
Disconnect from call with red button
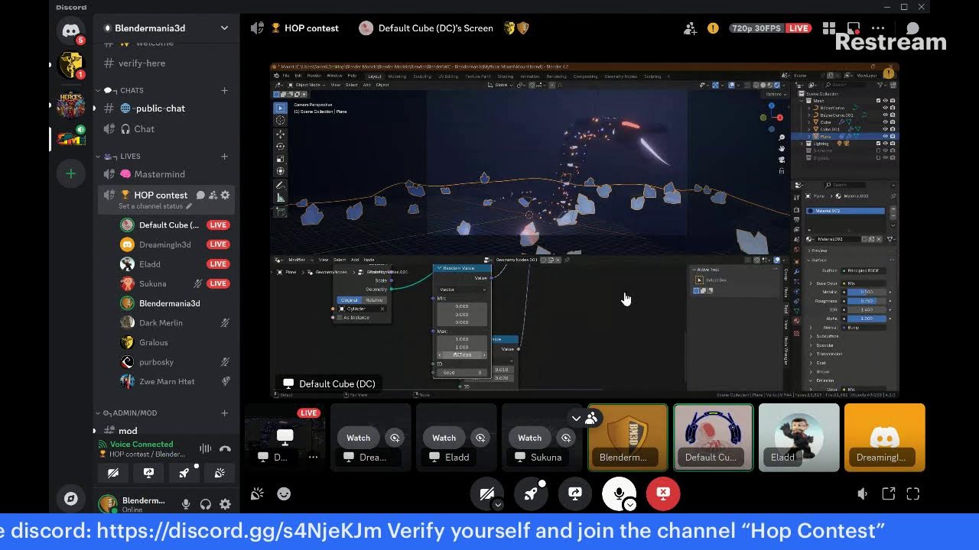[x=663, y=494]
